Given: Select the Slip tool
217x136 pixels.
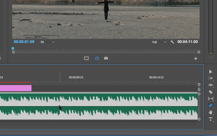Looking at the screenshot, I should tap(210, 99).
